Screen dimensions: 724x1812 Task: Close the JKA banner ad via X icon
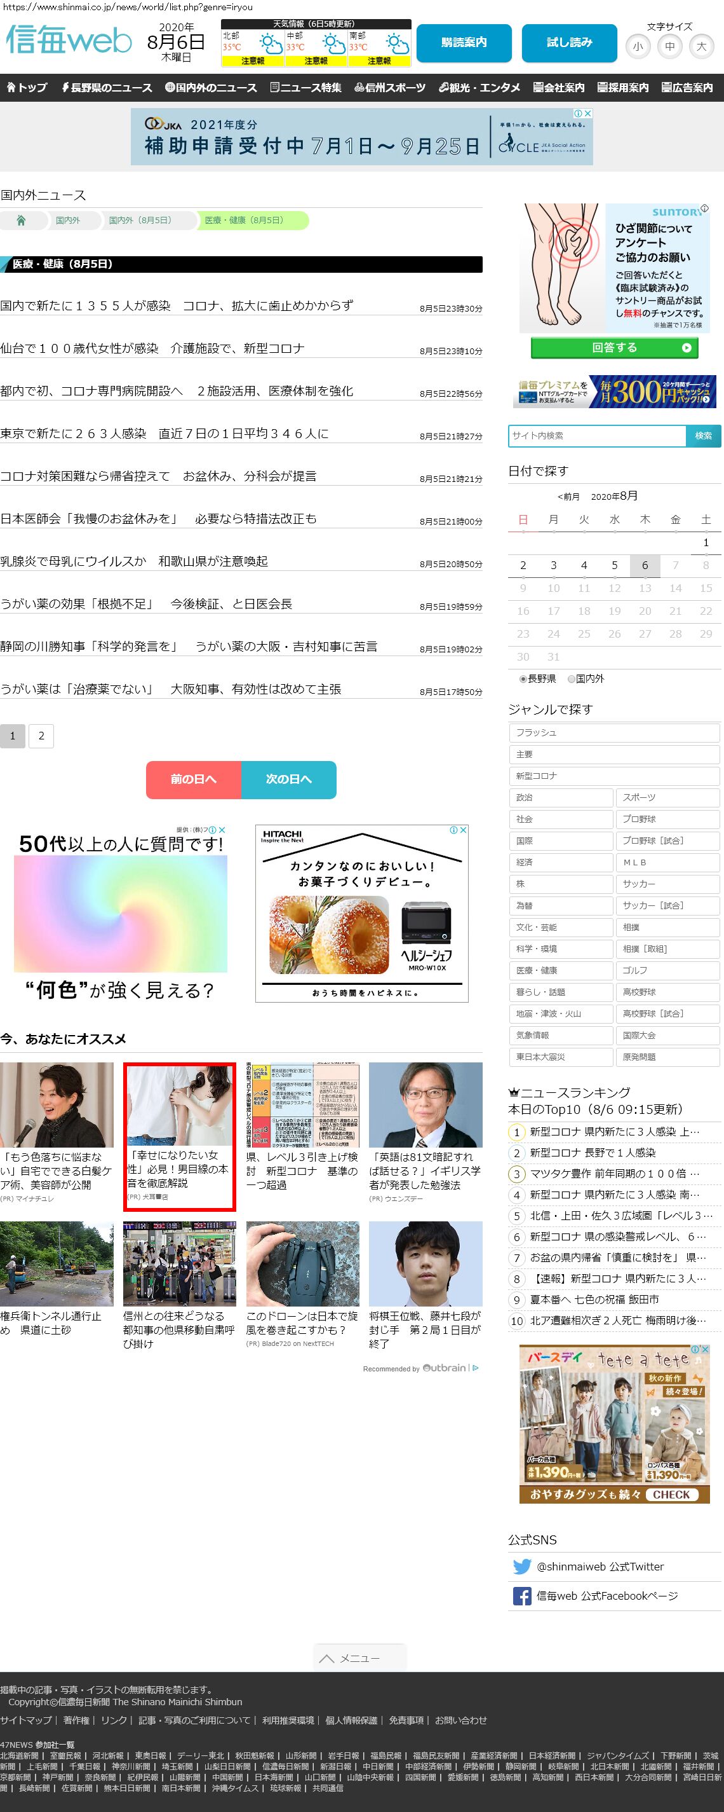point(587,113)
